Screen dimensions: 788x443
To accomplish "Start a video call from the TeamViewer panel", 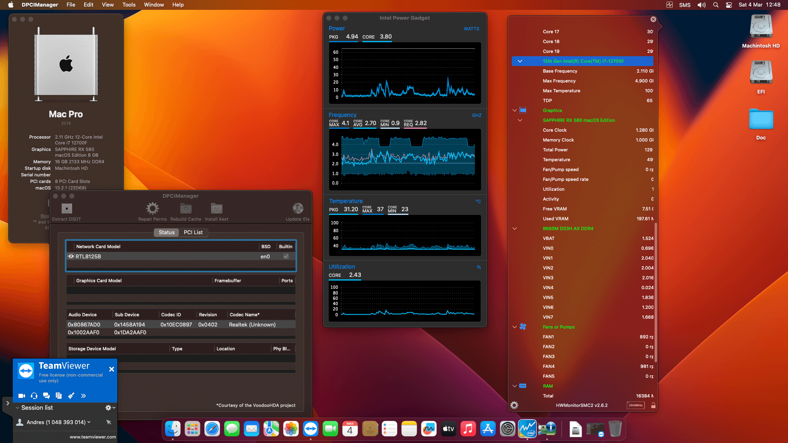I will click(21, 396).
